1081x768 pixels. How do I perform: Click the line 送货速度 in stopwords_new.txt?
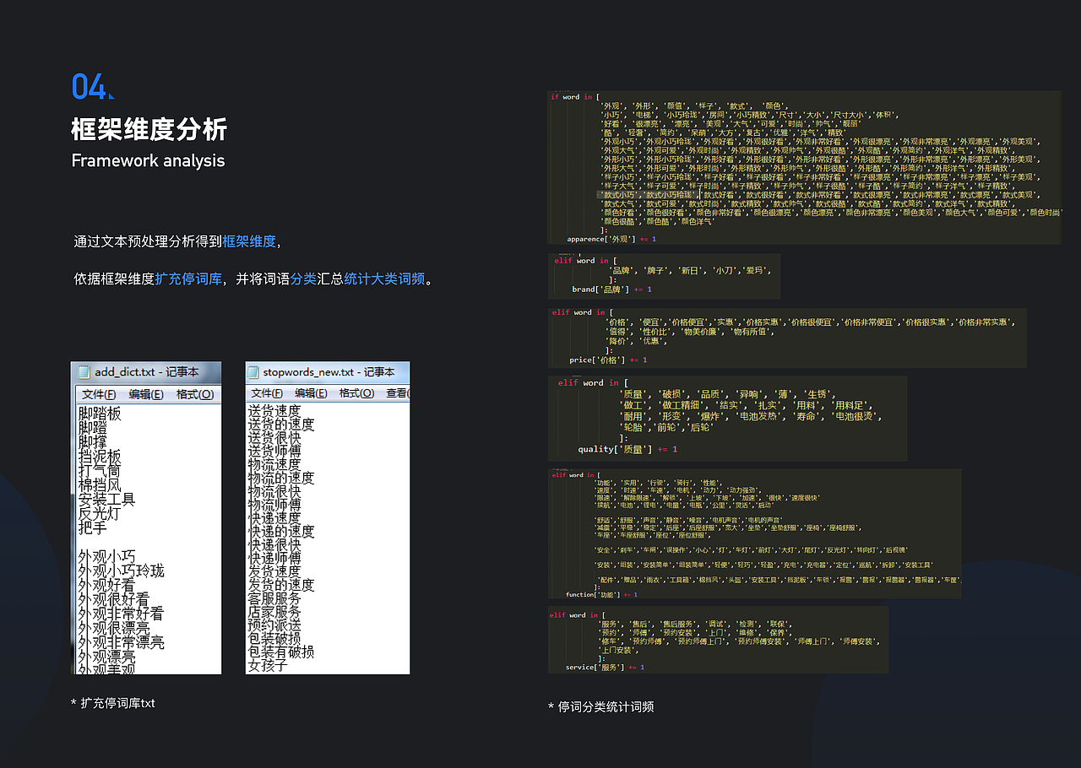click(x=274, y=411)
